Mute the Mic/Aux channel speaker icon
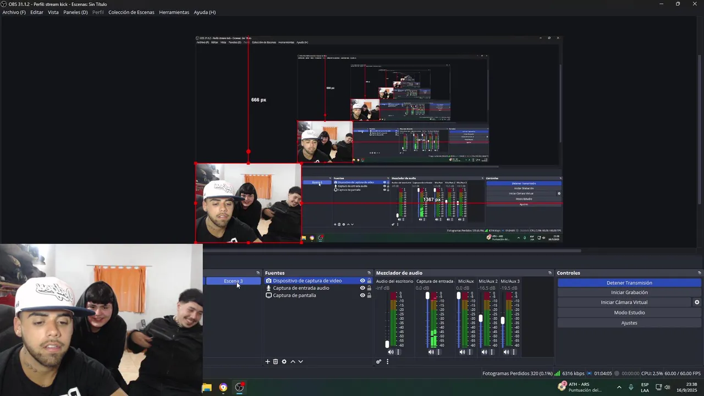The image size is (704, 396). 462,352
